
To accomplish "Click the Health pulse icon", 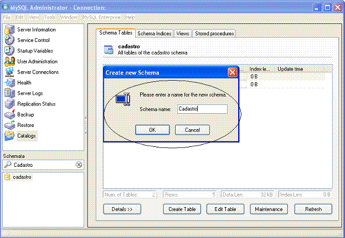I will coord(9,83).
